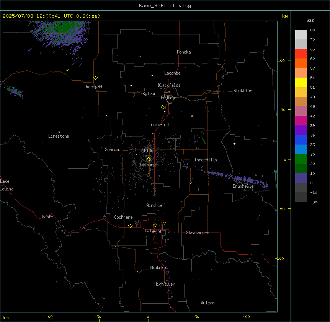Click the Sundre town label
The image size is (330, 322).
[112, 150]
